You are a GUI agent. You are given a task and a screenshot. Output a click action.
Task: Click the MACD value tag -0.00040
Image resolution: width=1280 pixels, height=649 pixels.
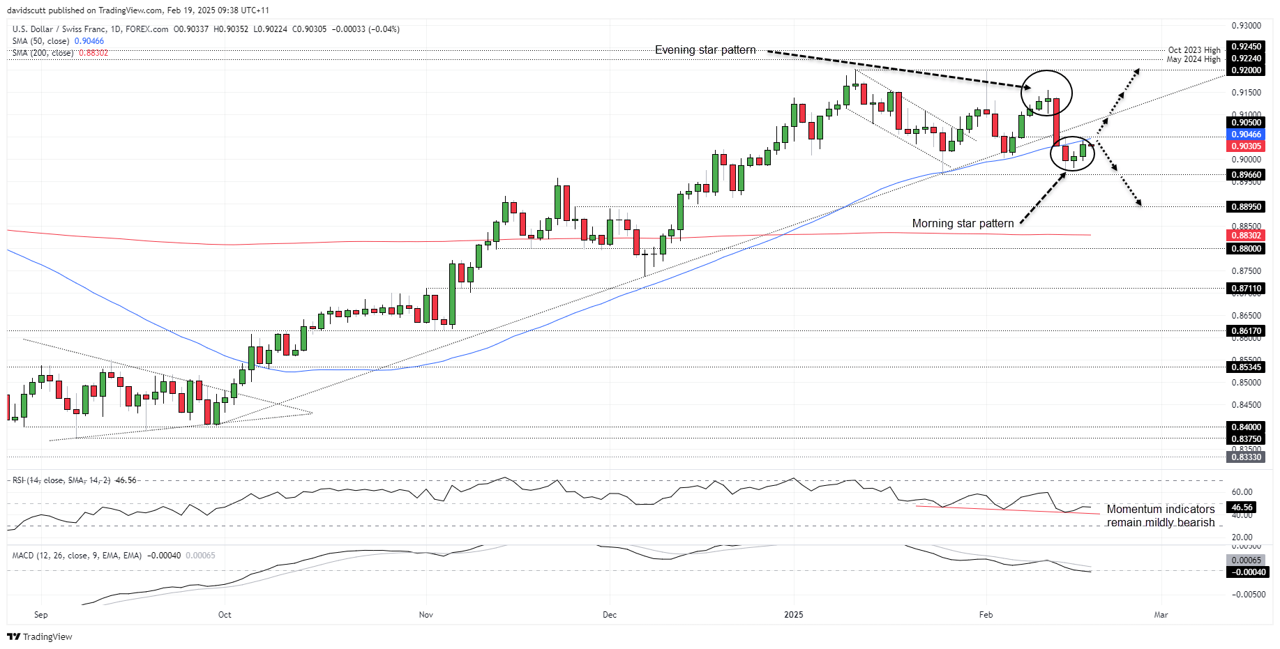click(x=1247, y=572)
